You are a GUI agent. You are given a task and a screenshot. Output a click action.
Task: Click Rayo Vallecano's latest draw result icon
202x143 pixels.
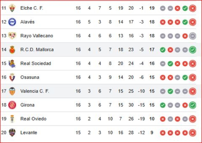(x=192, y=36)
